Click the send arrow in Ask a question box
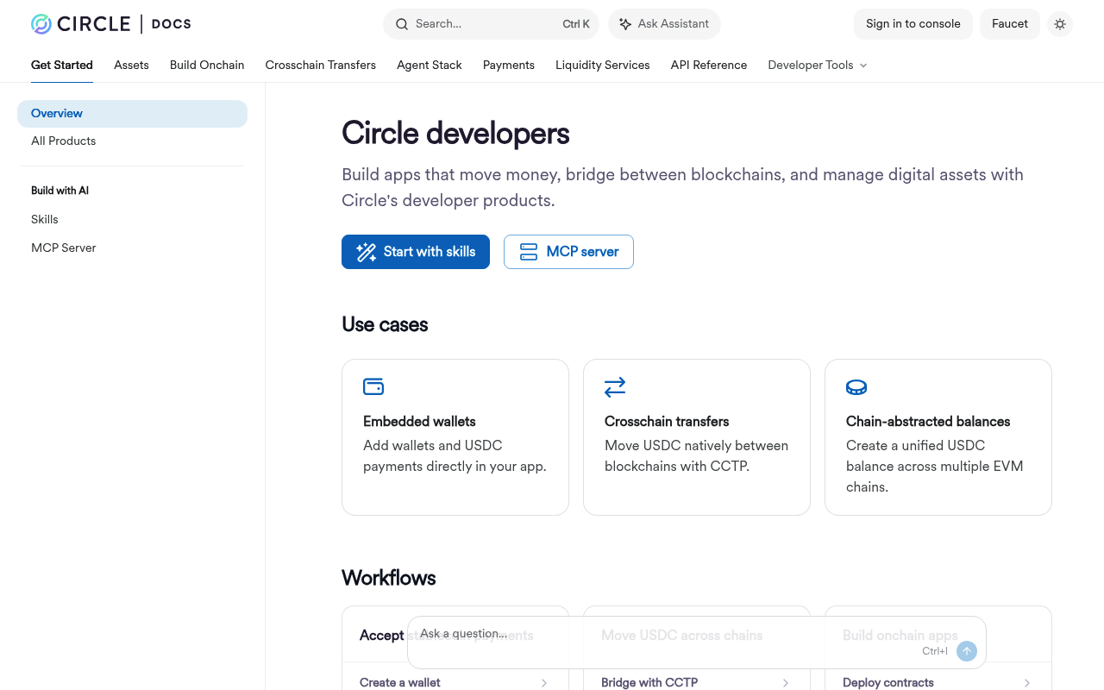1104x690 pixels. coord(967,651)
